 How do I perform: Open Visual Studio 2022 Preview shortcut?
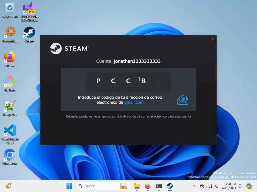29,12
